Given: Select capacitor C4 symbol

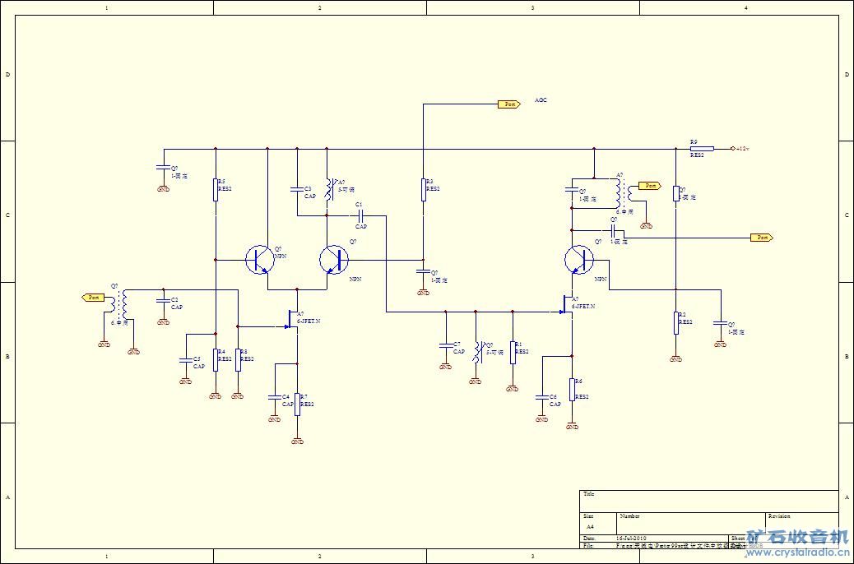Looking at the screenshot, I should tap(275, 397).
